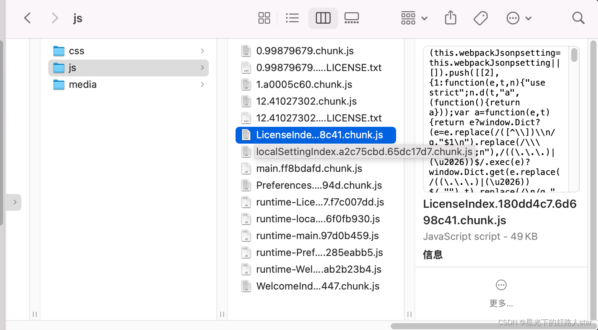
Task: Click the 0.99879679.chunk.js file icon
Action: (x=246, y=51)
